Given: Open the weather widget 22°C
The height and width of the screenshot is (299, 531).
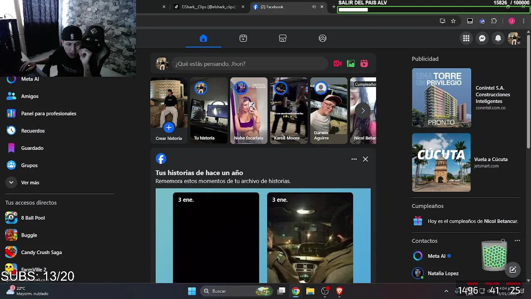Looking at the screenshot, I should pos(28,291).
